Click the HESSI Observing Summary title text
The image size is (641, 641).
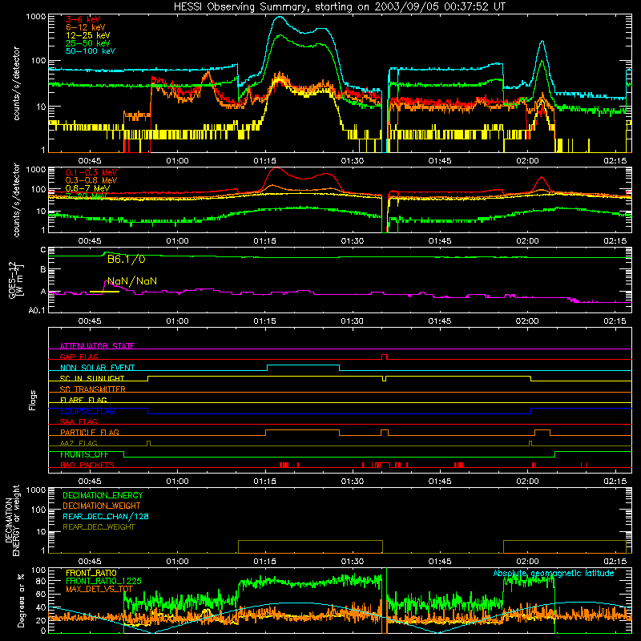click(340, 7)
